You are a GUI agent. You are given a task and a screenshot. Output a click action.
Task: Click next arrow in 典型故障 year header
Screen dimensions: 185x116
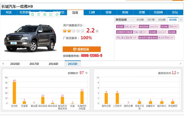181,20
